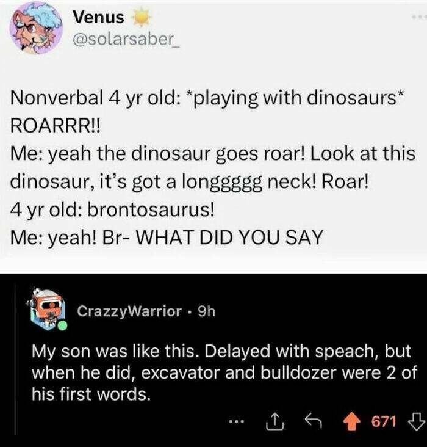The height and width of the screenshot is (447, 427).
Task: Click the green online status dot
Action: click(61, 326)
